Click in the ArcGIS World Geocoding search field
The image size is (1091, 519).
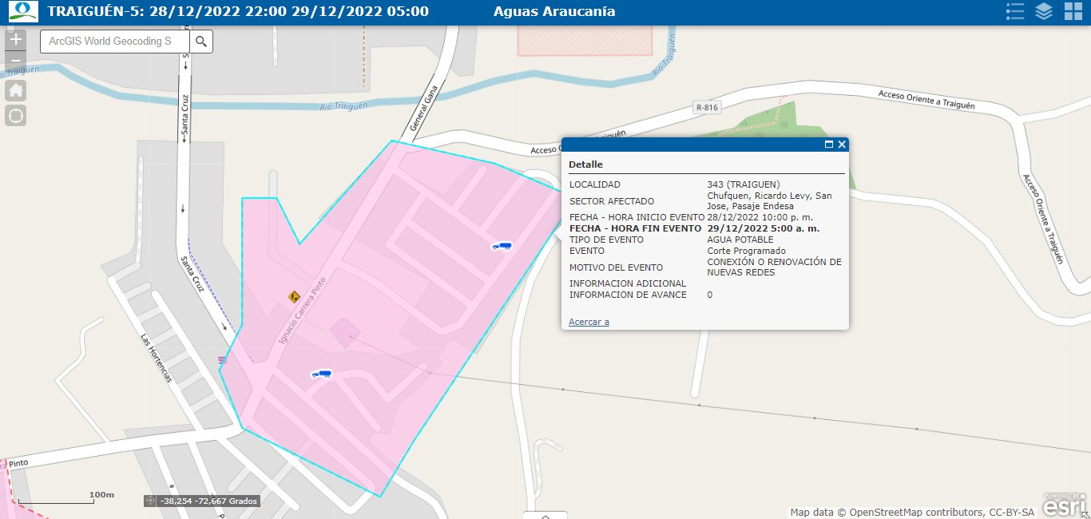pos(114,42)
